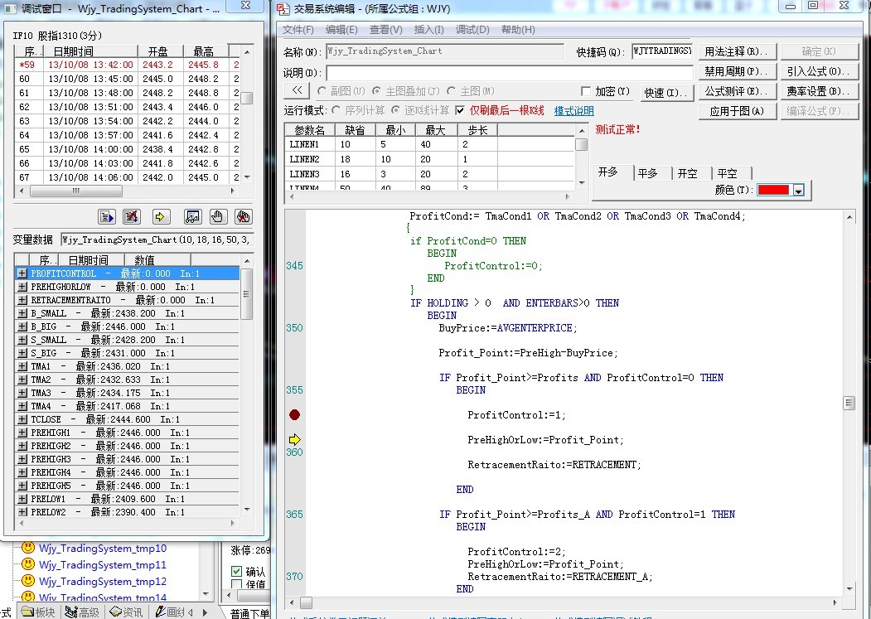Uncheck 仅刷最后一根K线 checkbox
The image size is (871, 619).
461,110
